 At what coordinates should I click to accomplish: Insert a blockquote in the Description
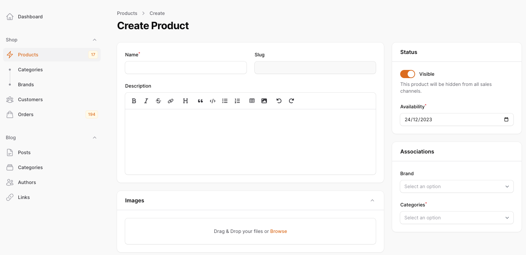(x=200, y=101)
